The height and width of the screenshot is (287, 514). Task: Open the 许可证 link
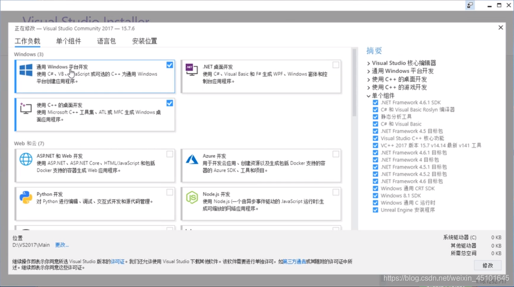(x=118, y=262)
